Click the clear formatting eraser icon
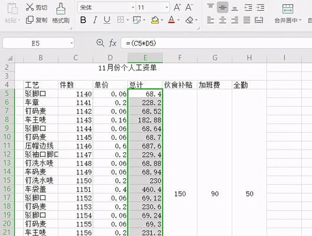 point(189,20)
